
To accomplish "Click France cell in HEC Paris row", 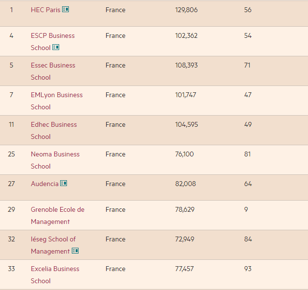I will (115, 10).
